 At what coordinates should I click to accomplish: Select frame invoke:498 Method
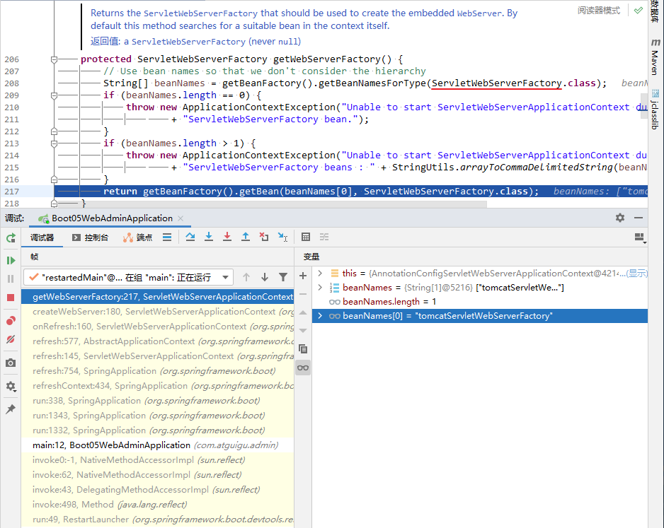[158, 505]
